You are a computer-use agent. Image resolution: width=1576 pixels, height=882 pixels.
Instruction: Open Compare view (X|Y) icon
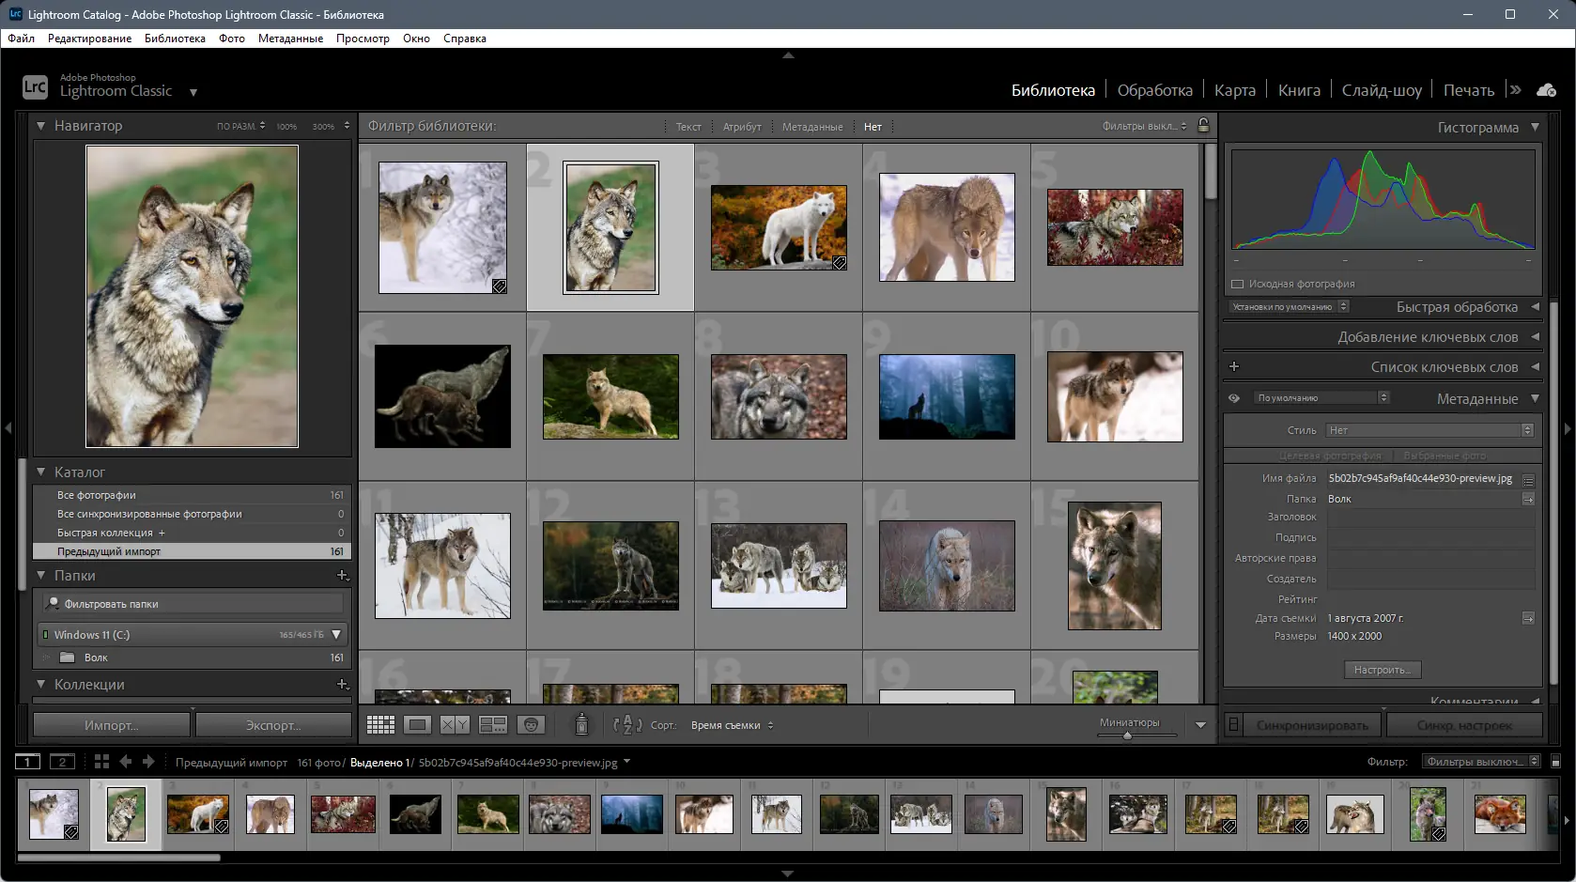(x=455, y=725)
